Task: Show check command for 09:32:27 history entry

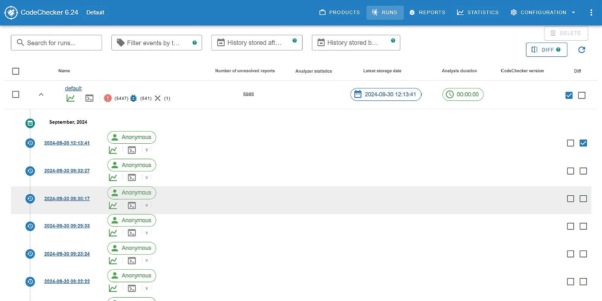Action: [132, 178]
